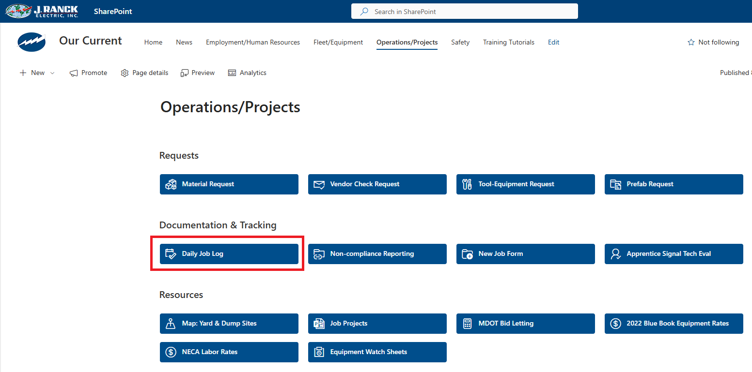Go to the Fleet/Equipment navigation item

tap(338, 43)
